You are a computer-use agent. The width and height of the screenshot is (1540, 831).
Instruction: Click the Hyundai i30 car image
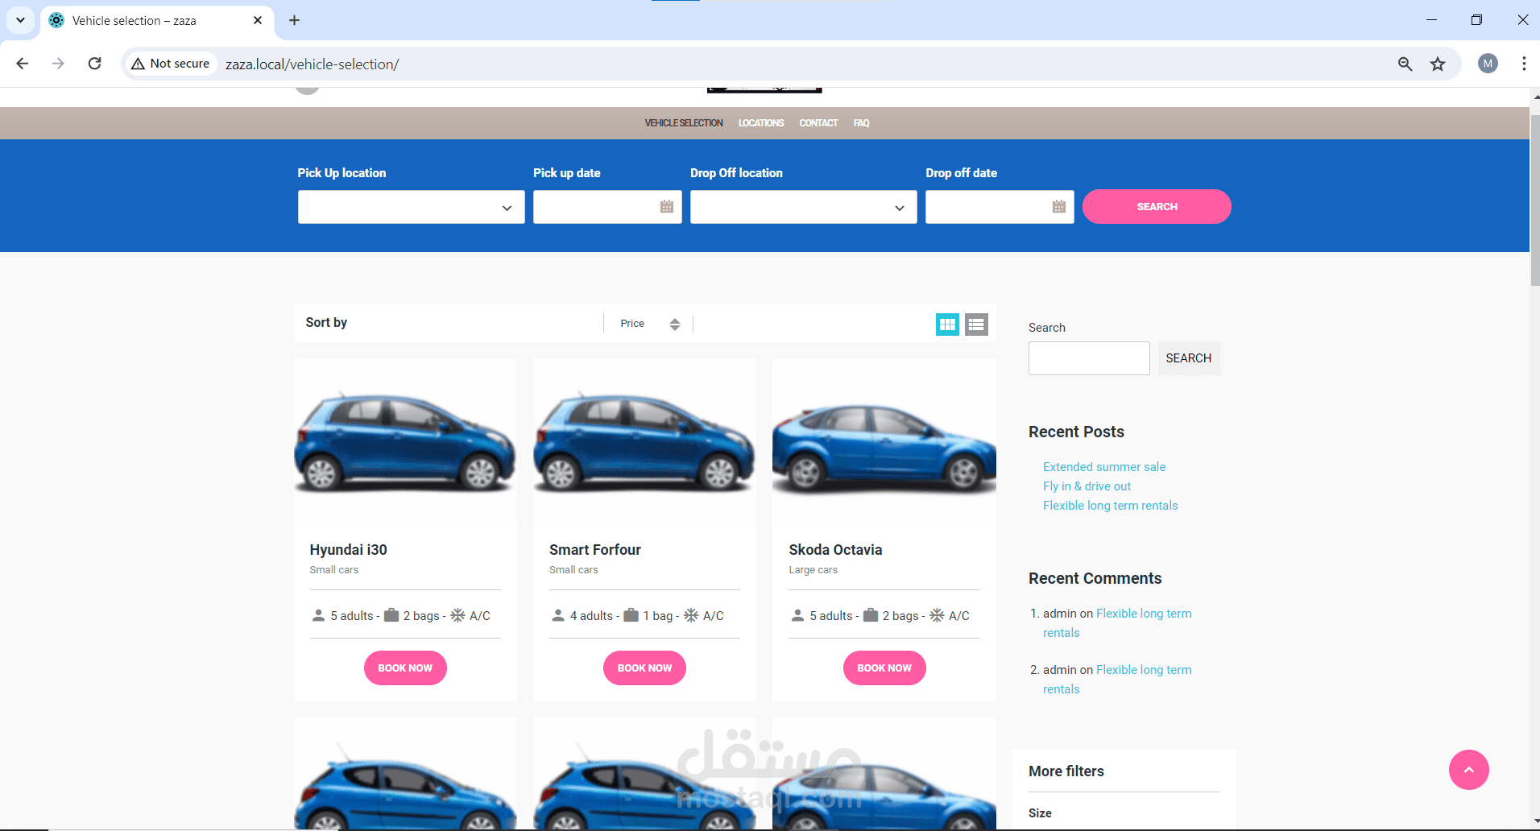pos(405,441)
